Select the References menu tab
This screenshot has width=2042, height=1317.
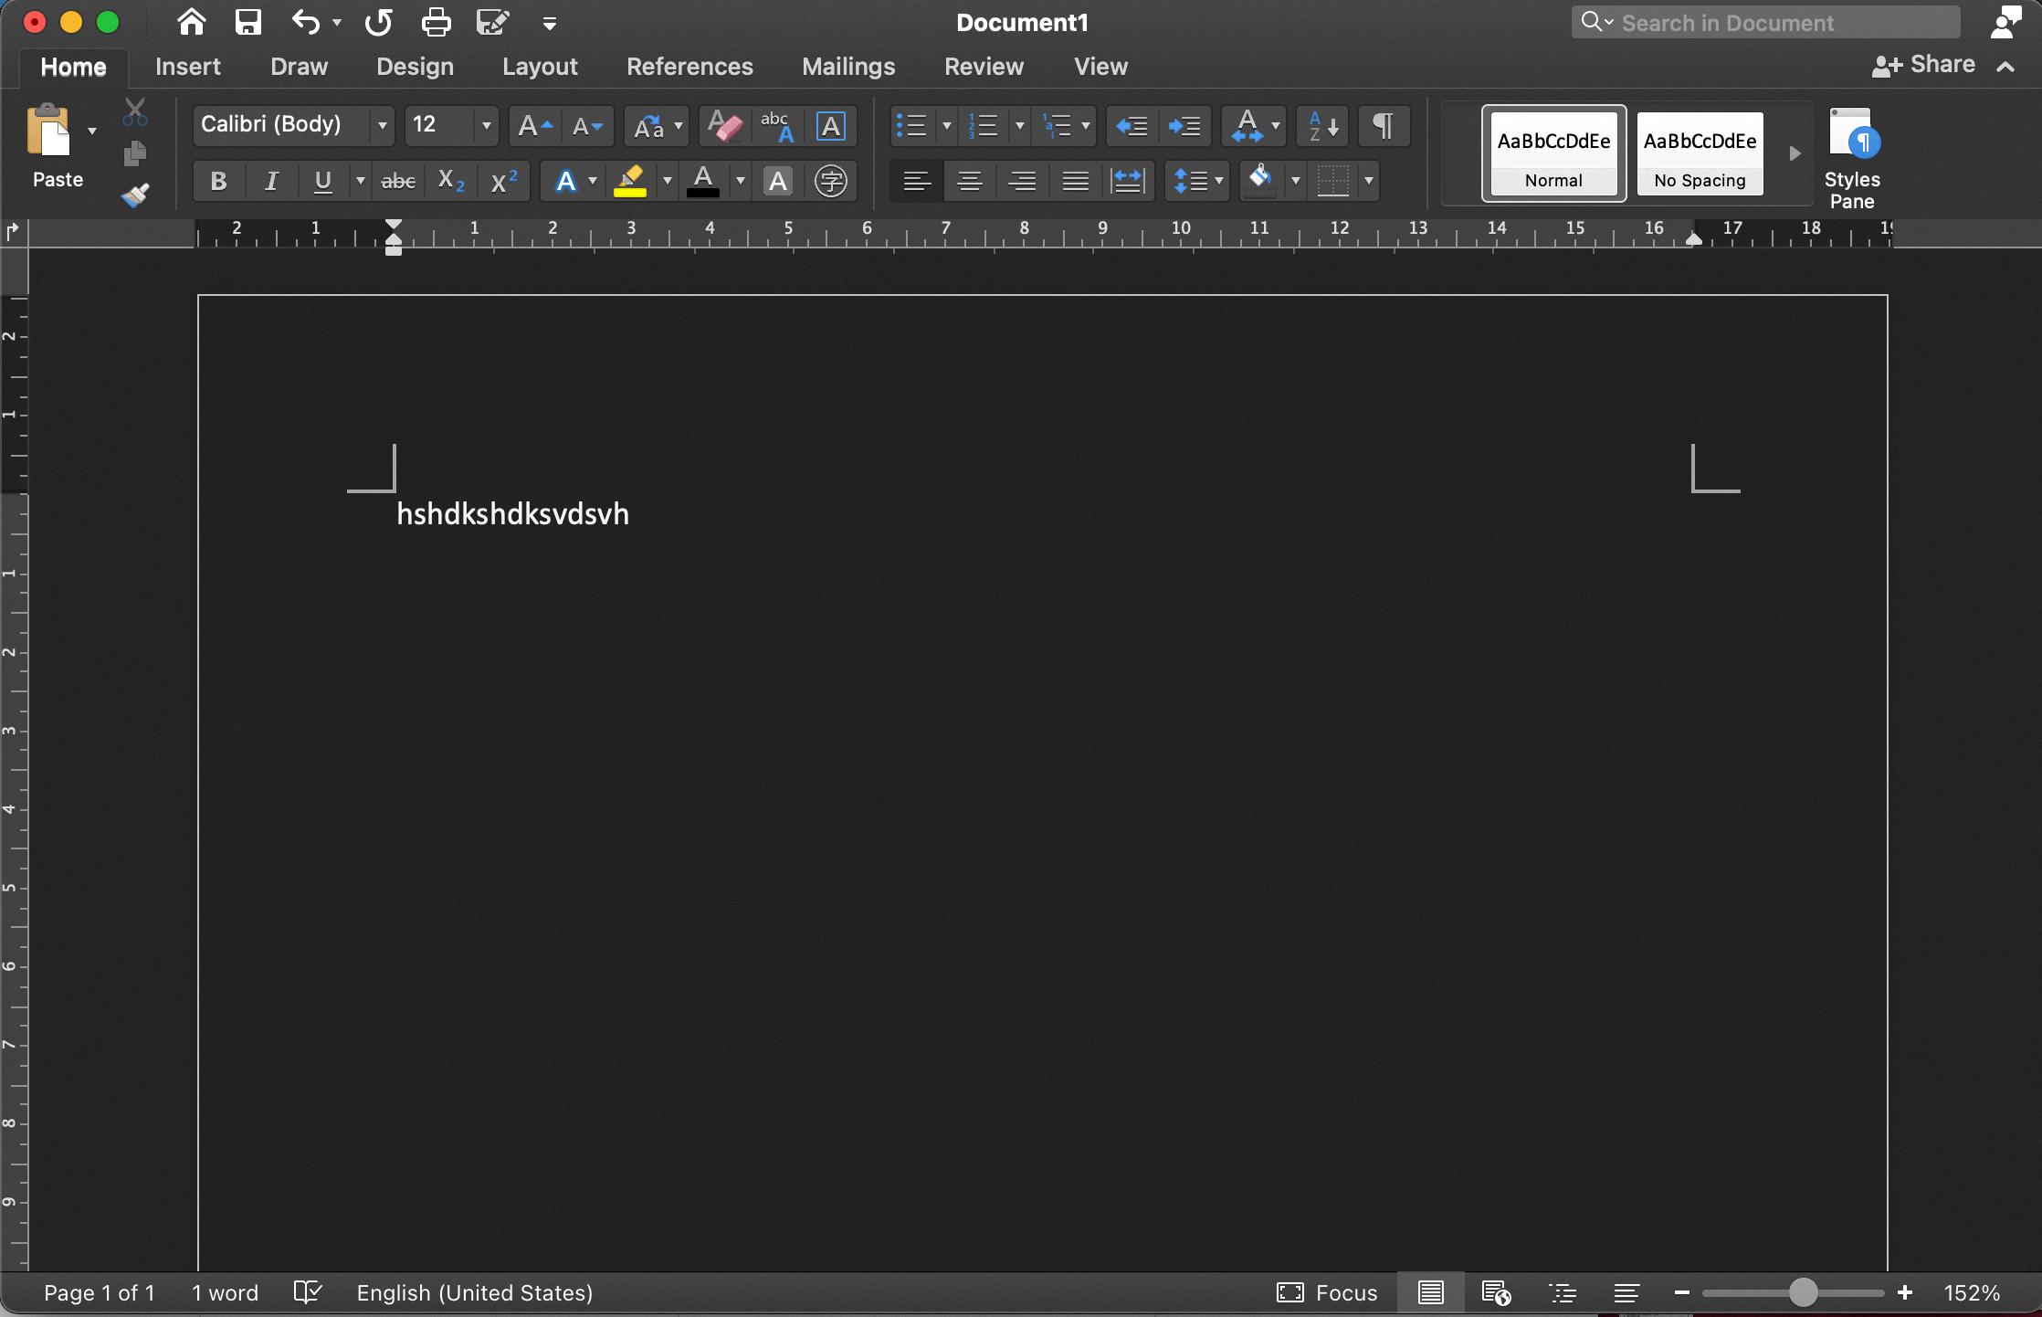pos(688,66)
